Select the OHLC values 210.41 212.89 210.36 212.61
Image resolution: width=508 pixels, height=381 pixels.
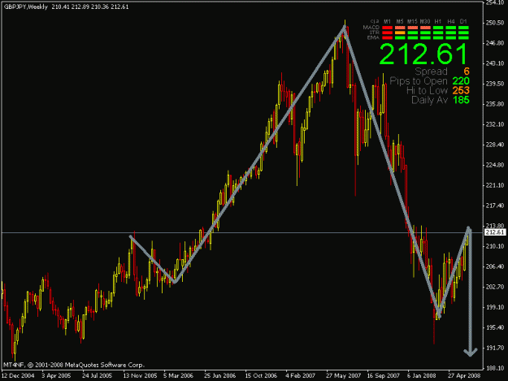coord(90,6)
